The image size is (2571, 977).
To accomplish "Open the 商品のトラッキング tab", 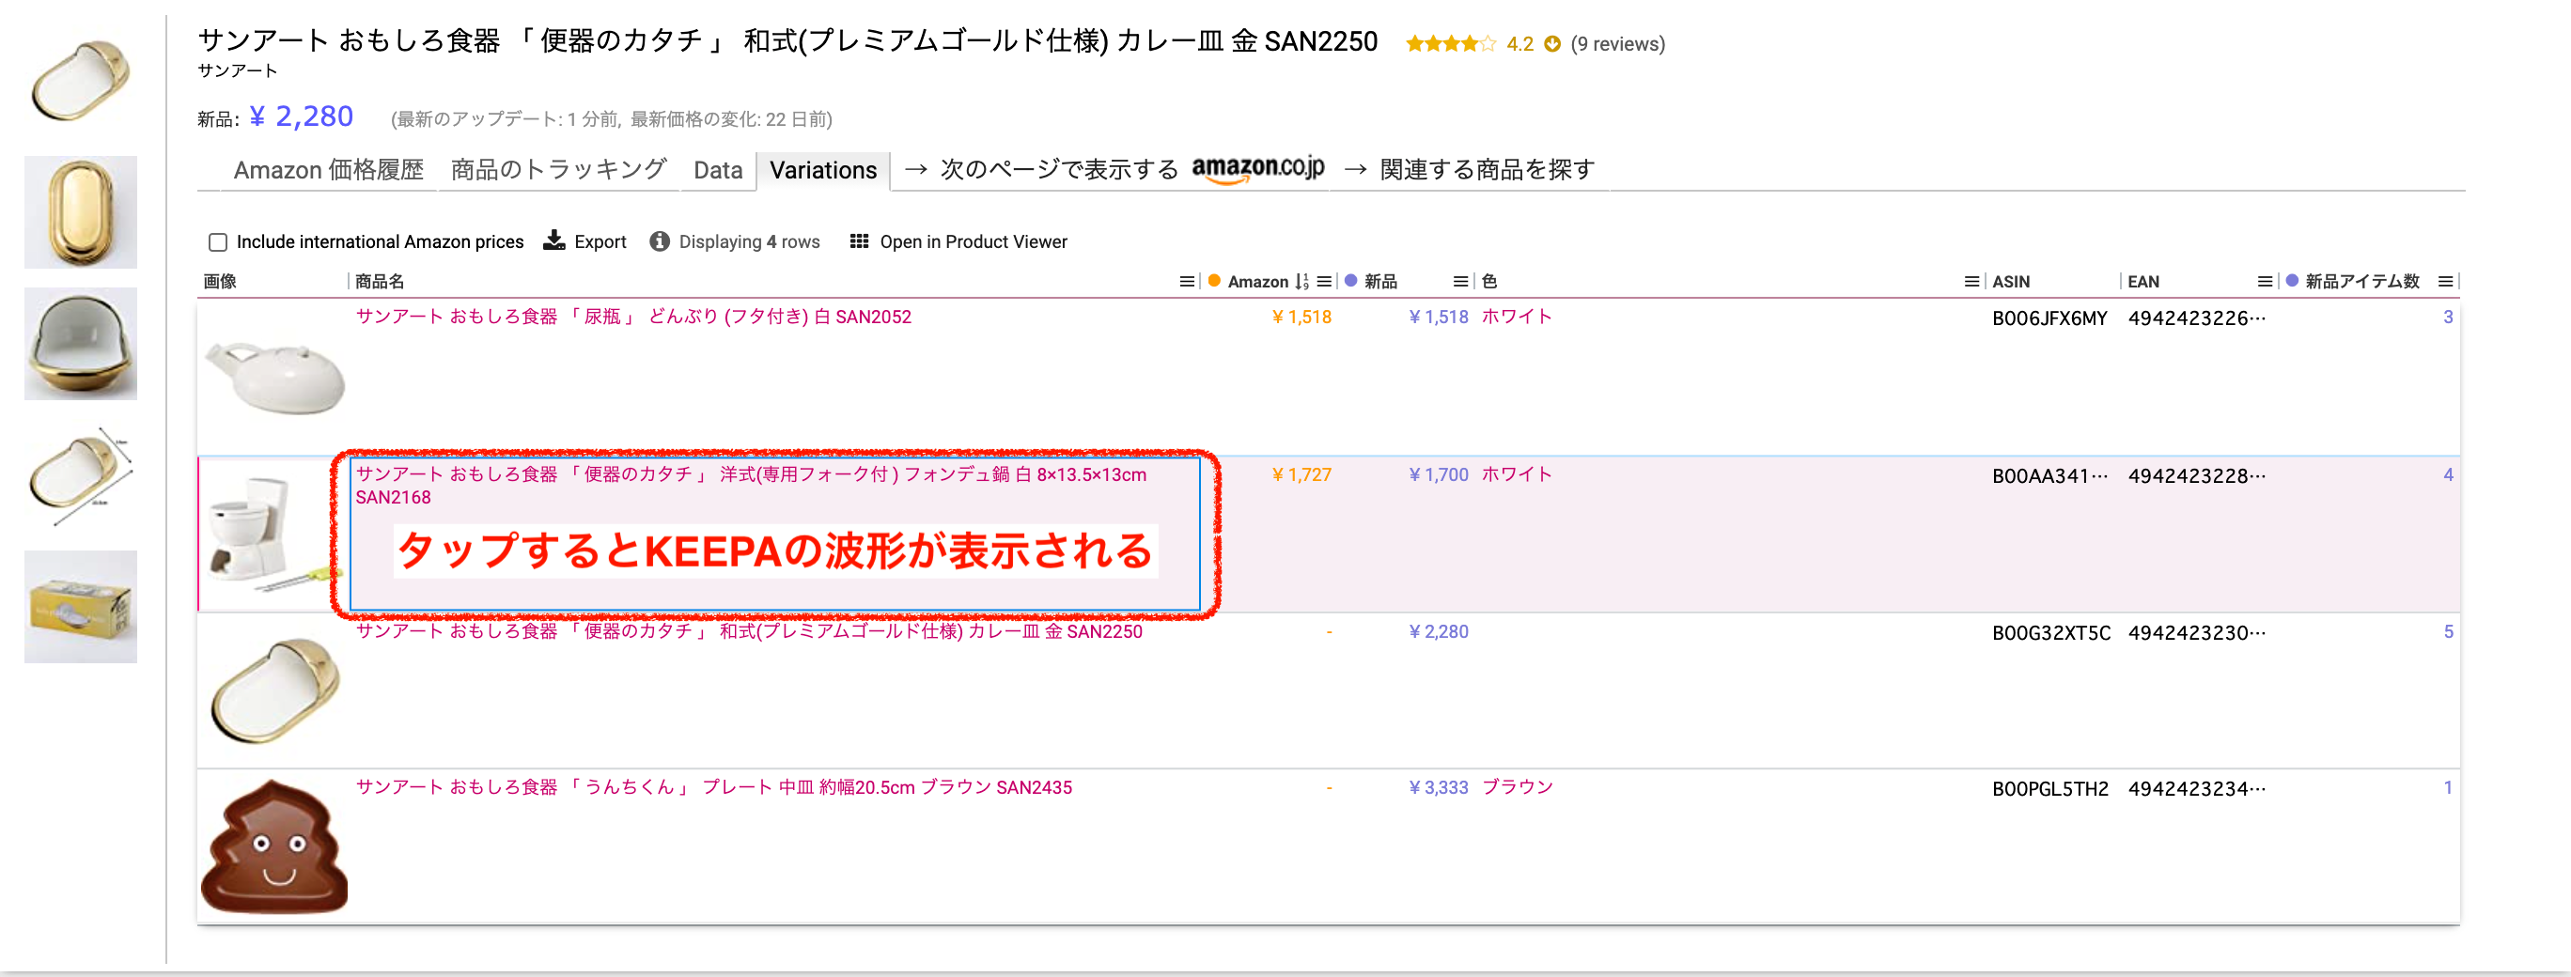I will tap(558, 170).
